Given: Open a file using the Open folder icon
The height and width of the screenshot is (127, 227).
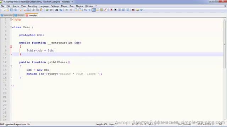Looking at the screenshot, I should (8, 10).
